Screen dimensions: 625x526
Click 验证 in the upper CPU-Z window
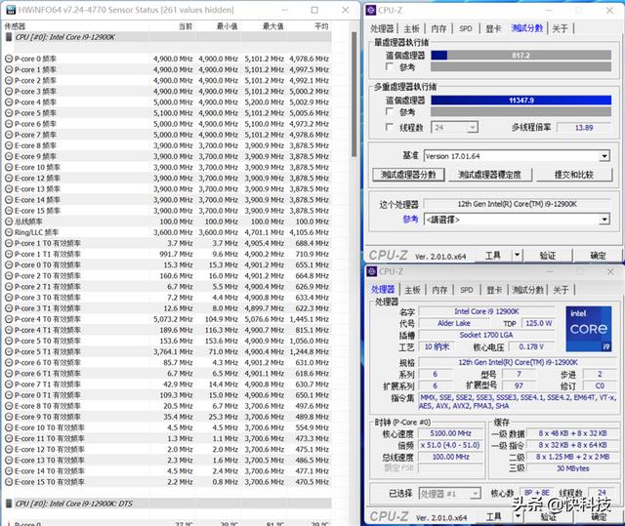coord(547,256)
